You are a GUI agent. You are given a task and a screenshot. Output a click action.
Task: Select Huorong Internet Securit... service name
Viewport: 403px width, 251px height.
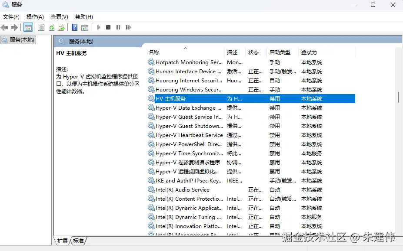click(x=189, y=81)
